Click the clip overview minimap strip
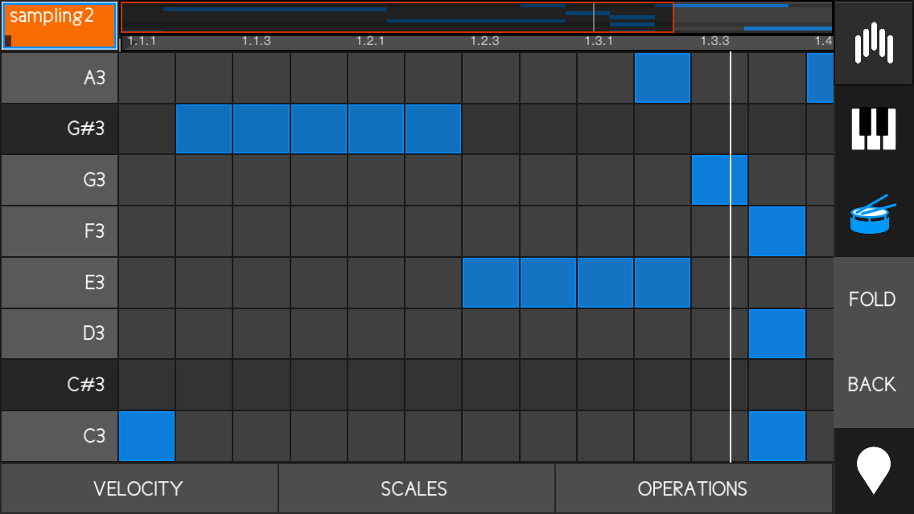This screenshot has height=514, width=914. point(477,18)
